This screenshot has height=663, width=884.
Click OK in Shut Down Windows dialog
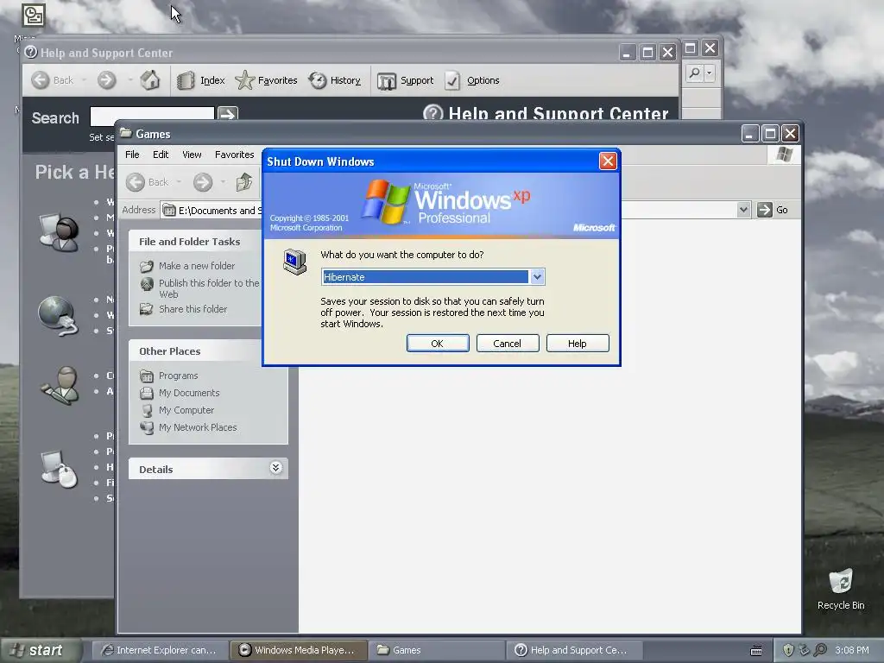coord(438,344)
